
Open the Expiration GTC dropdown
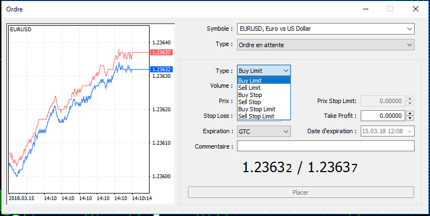coord(264,132)
